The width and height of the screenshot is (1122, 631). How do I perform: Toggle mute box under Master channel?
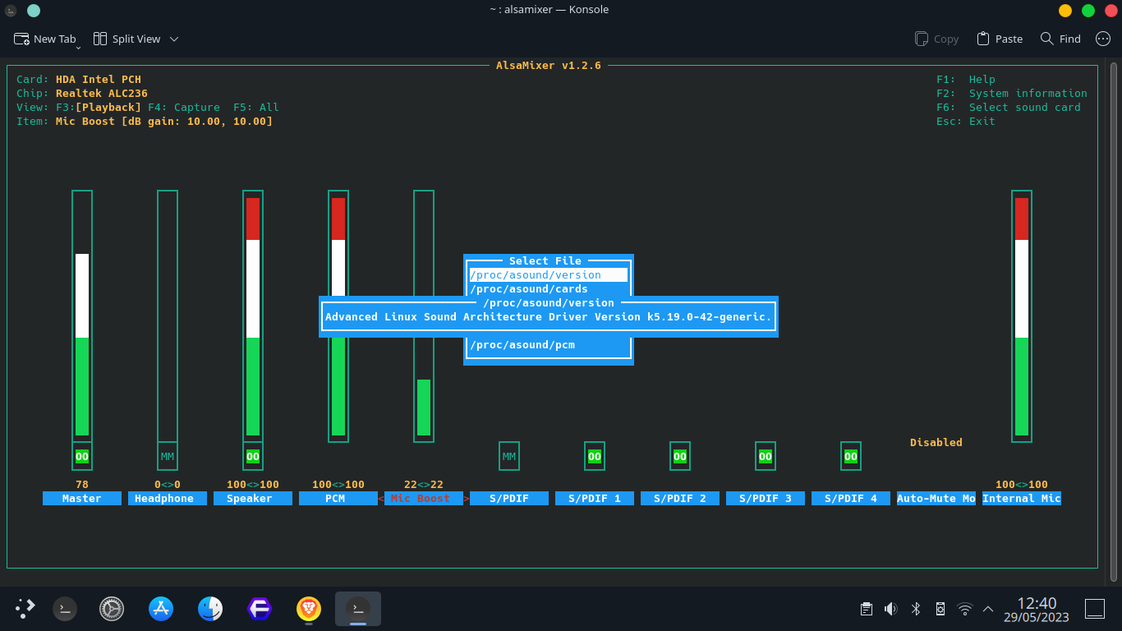point(82,456)
